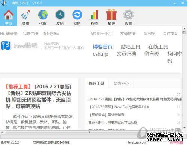Go to 博客首页 in the navigation menu

pyautogui.click(x=103, y=47)
